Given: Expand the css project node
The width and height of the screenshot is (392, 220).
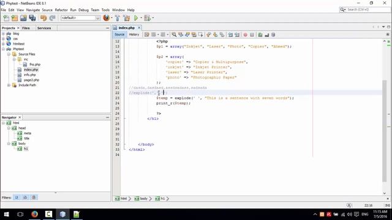Looking at the screenshot, I should (x=3, y=38).
